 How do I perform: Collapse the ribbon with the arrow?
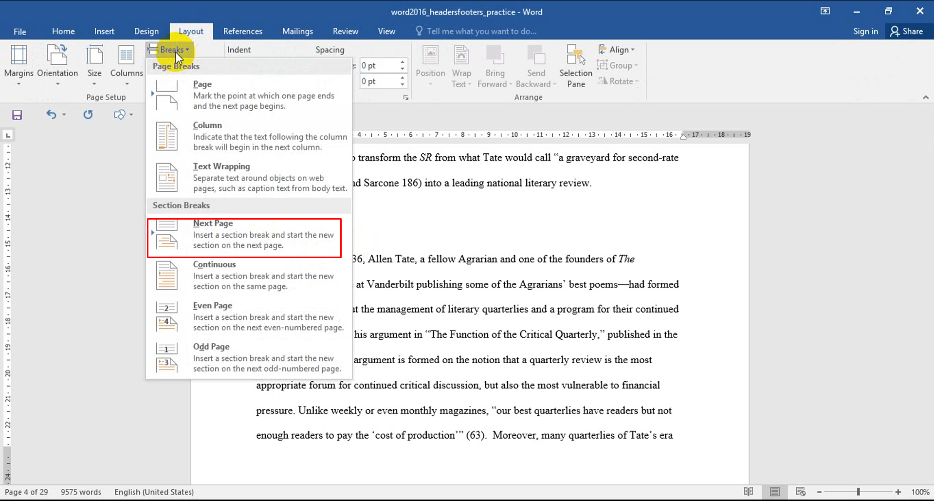tap(925, 97)
